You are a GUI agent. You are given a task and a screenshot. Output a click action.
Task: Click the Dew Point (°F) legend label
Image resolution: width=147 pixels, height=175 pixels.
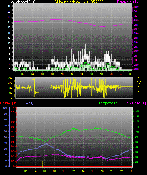[135, 103]
